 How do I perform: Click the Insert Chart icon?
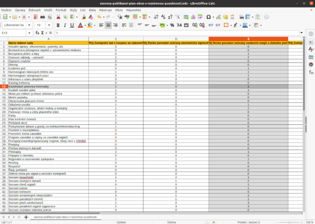[193, 17]
